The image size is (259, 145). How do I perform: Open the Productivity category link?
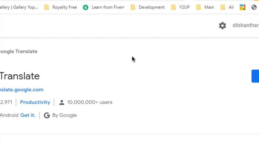(35, 102)
